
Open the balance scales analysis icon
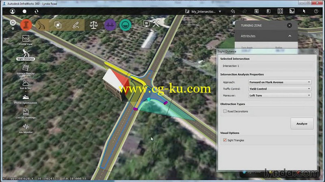click(x=93, y=25)
